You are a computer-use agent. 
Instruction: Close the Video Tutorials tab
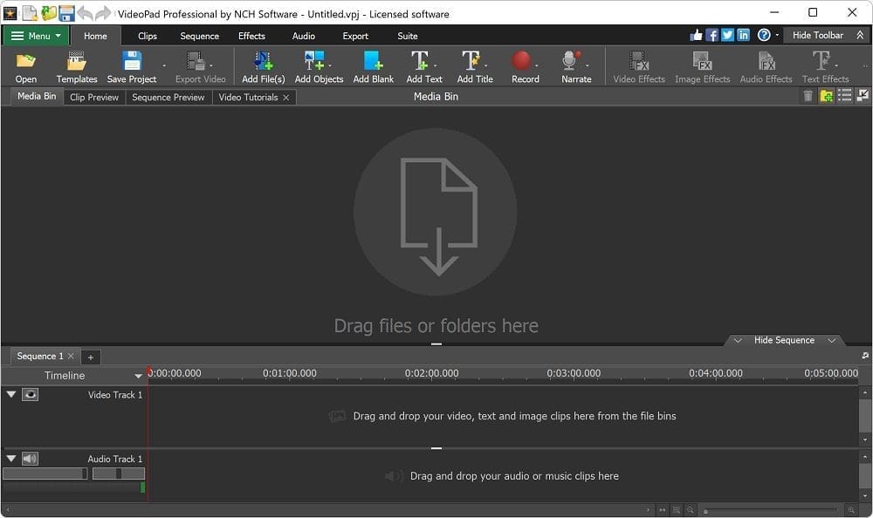tap(286, 98)
